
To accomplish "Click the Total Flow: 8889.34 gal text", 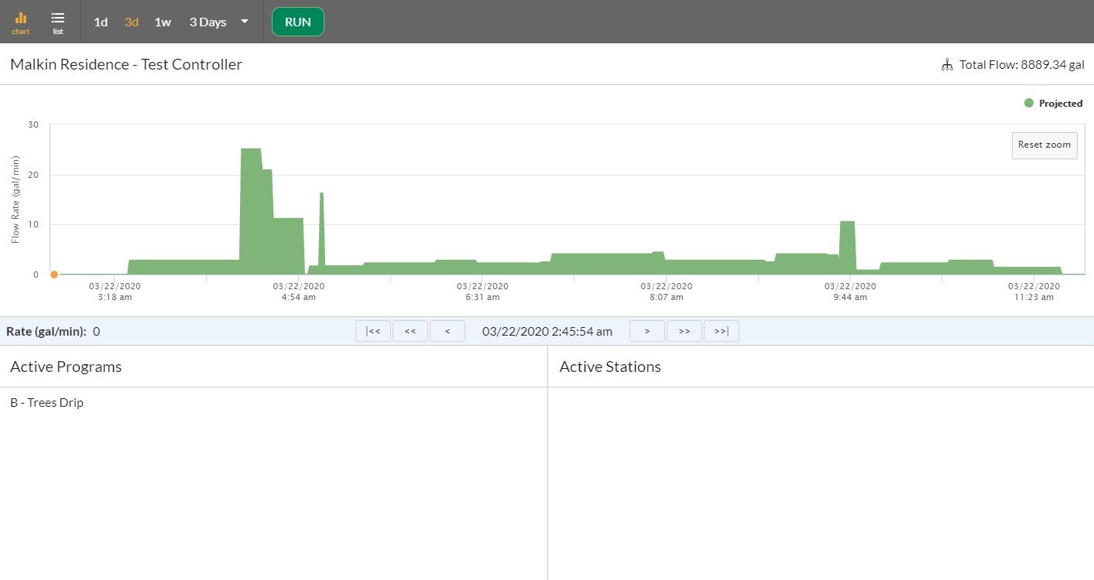I will 1022,65.
